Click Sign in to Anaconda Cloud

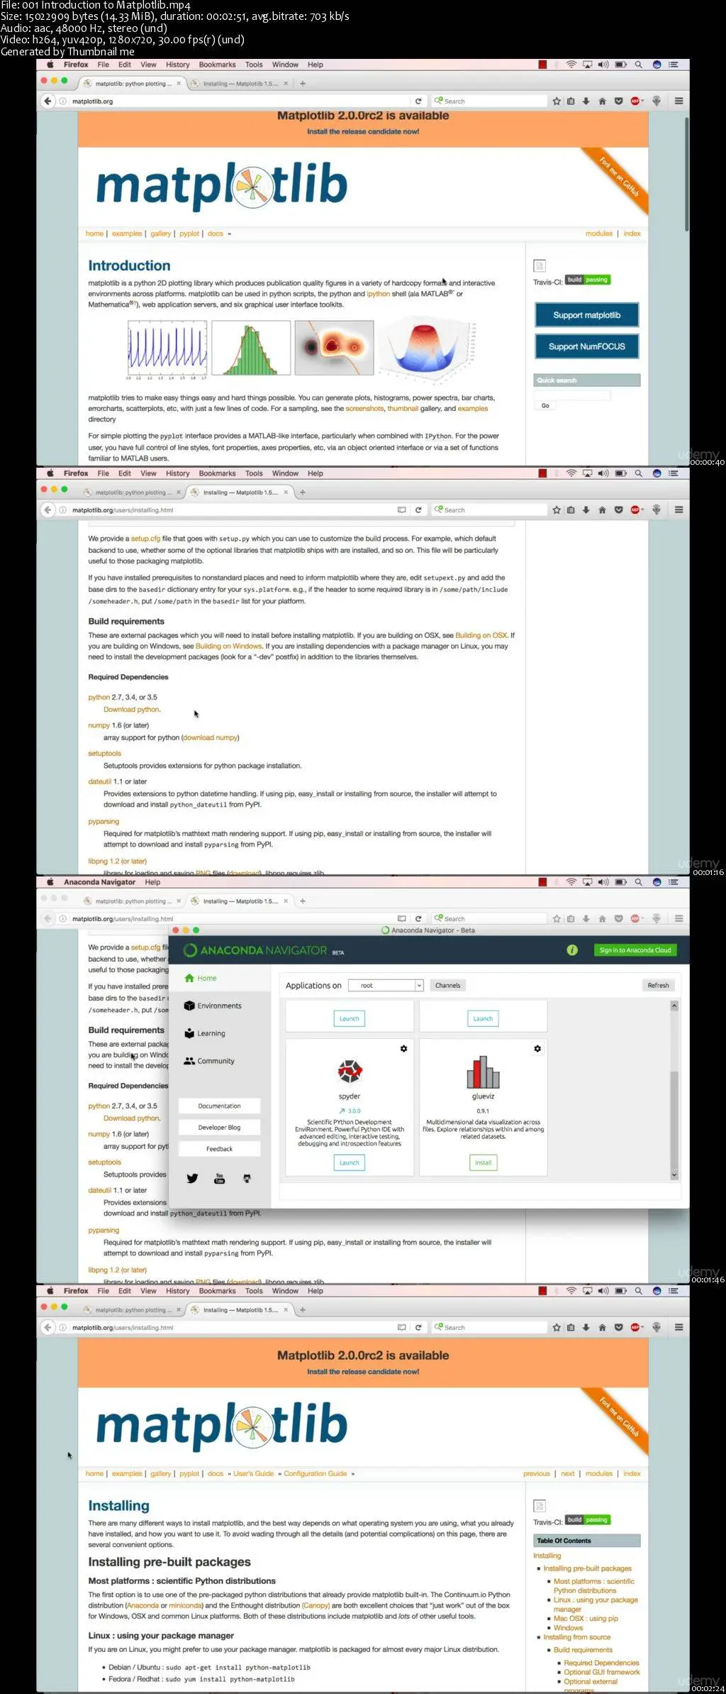(635, 950)
